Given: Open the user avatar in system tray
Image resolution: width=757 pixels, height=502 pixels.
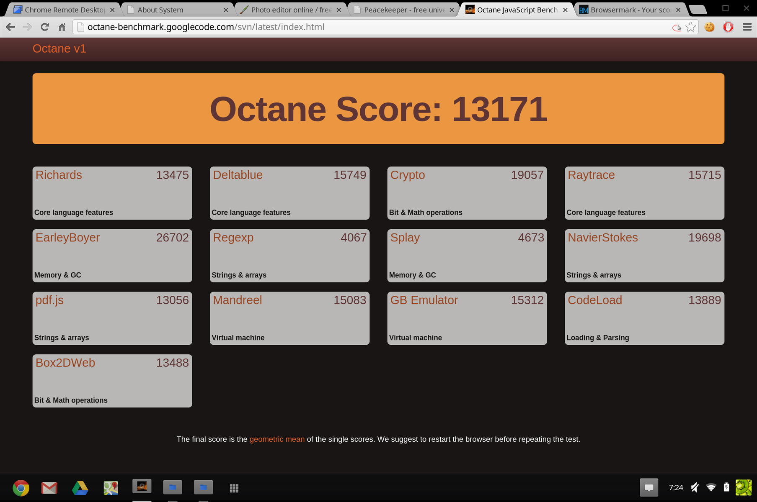Looking at the screenshot, I should click(x=744, y=487).
